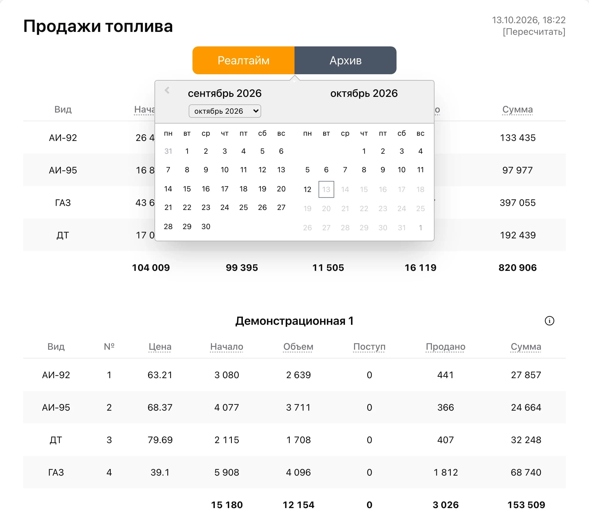Click the Поступ column header
589x522 pixels.
(369, 347)
